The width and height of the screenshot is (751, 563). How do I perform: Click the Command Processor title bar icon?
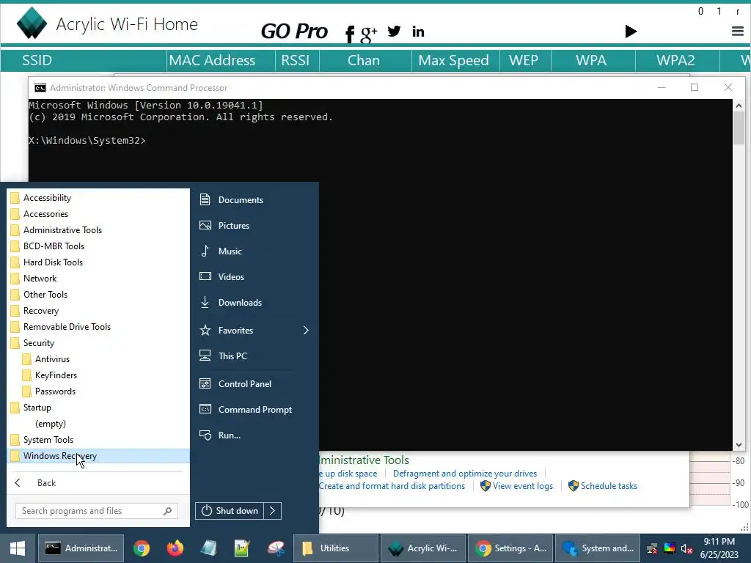40,88
